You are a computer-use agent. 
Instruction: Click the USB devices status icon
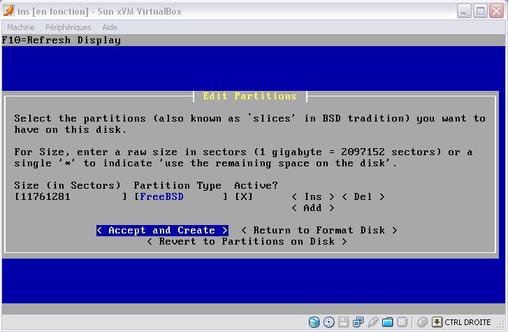pyautogui.click(x=372, y=322)
